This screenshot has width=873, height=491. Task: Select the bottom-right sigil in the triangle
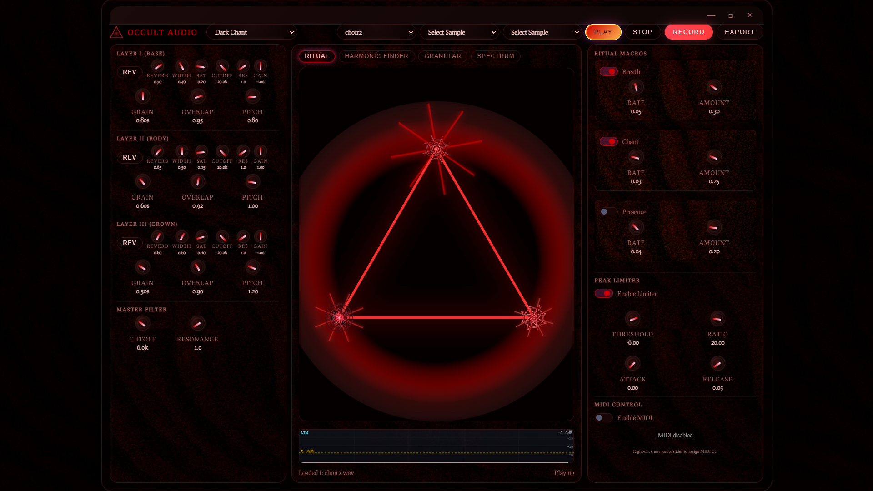point(534,318)
